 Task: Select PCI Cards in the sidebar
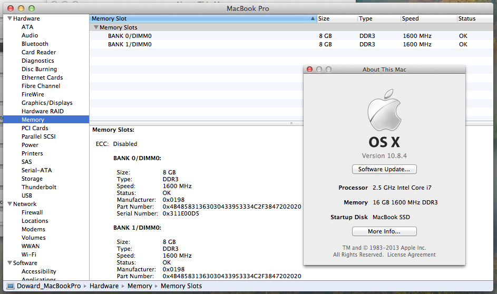click(x=35, y=128)
